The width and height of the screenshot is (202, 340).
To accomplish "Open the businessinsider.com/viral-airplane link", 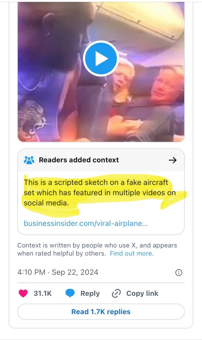I will click(x=86, y=223).
